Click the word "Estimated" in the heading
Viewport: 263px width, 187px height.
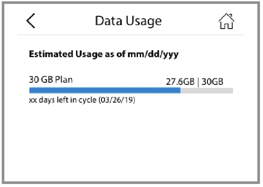(x=49, y=55)
